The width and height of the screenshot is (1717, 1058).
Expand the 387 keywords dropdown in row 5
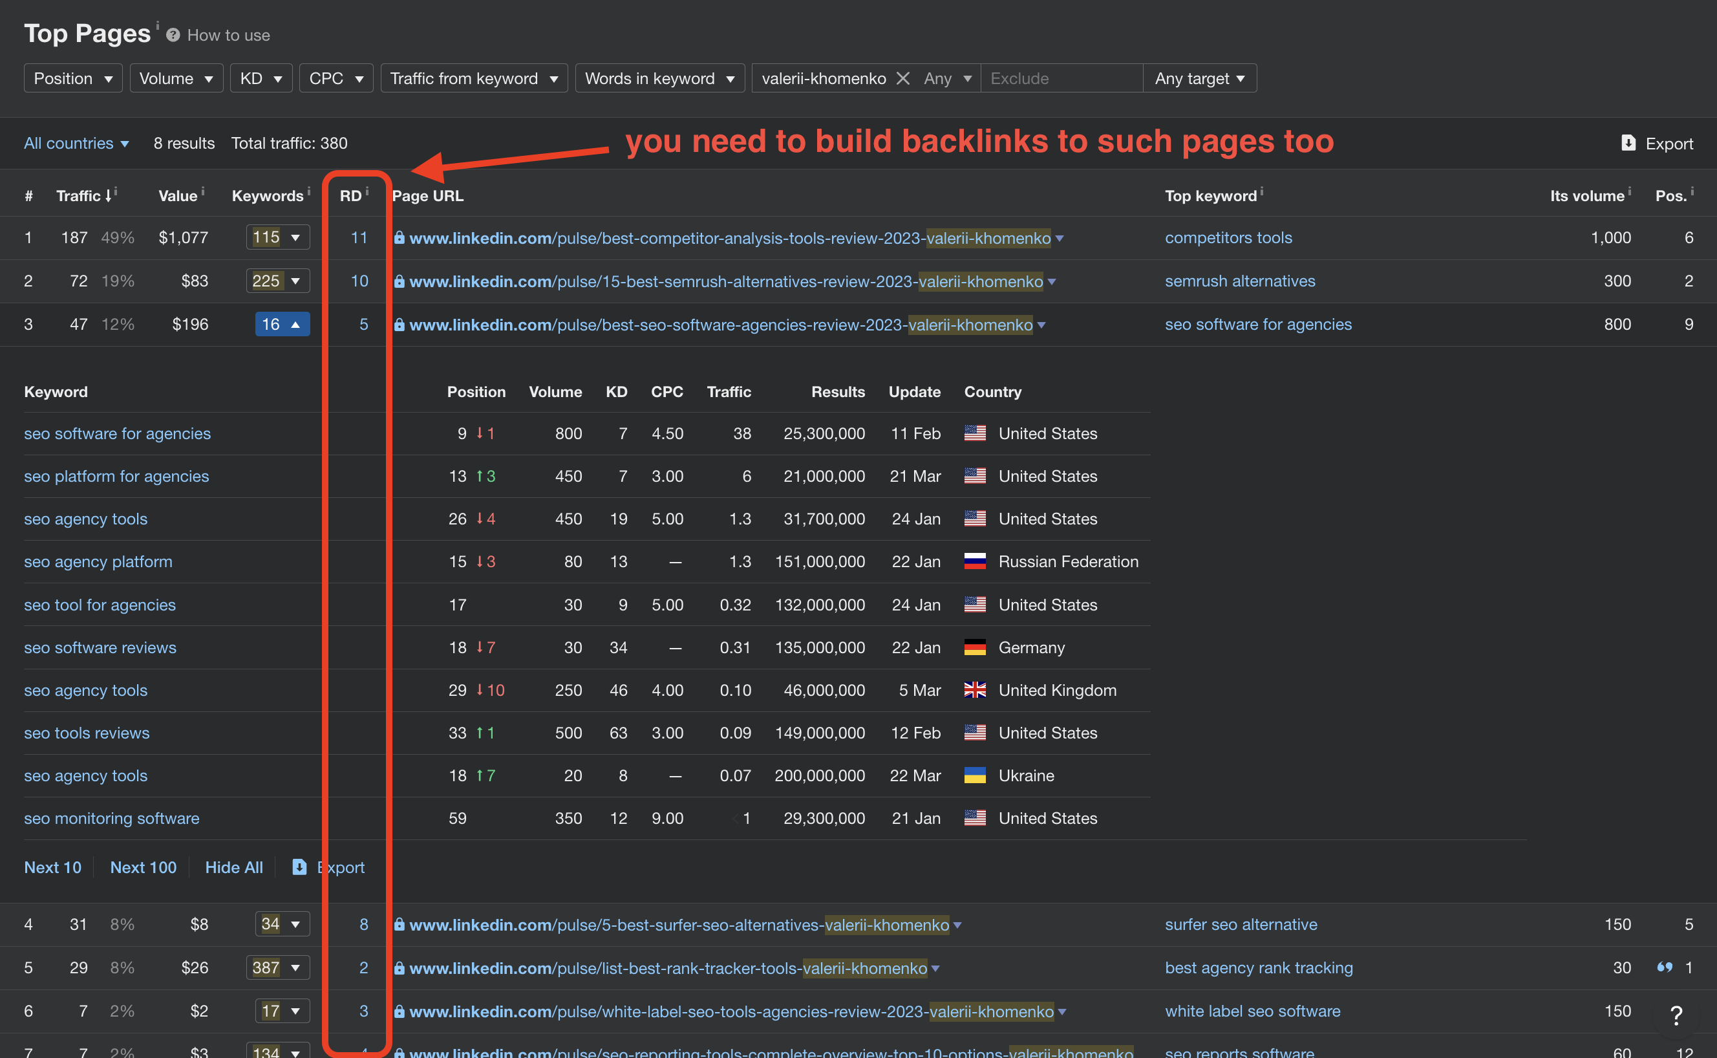(278, 967)
